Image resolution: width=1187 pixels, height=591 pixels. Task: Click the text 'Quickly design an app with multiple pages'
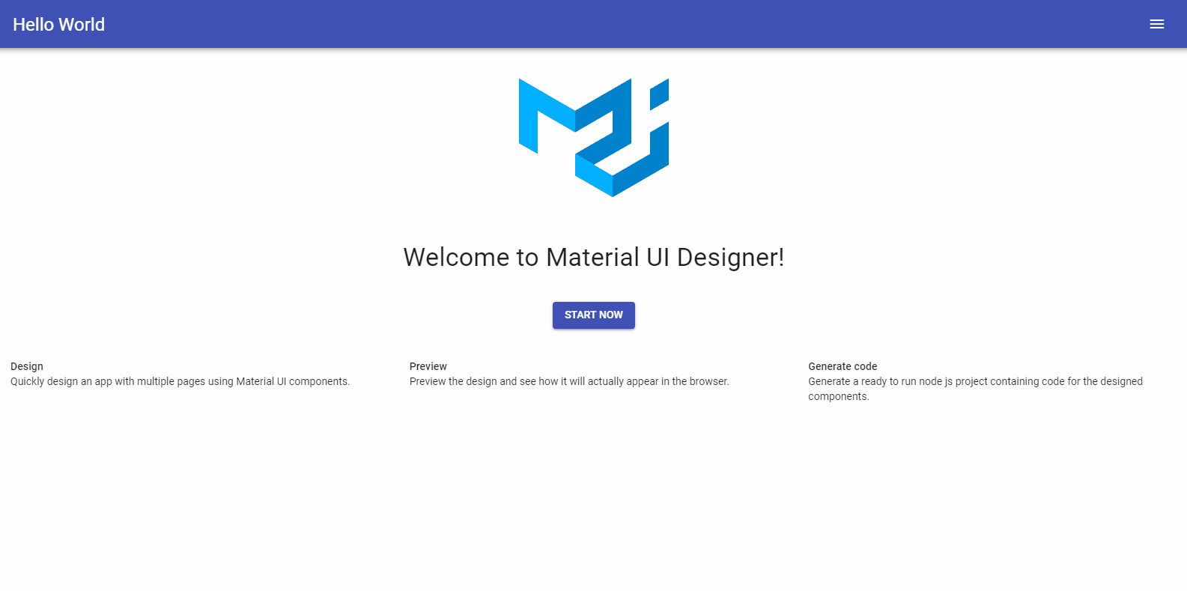click(108, 381)
